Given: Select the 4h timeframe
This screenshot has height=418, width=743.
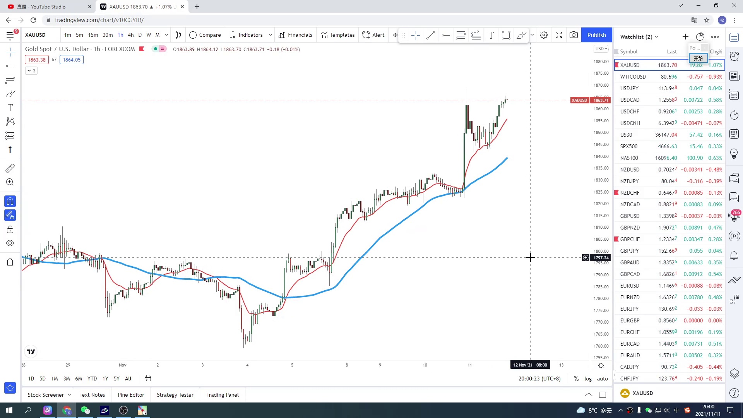Looking at the screenshot, I should point(131,35).
